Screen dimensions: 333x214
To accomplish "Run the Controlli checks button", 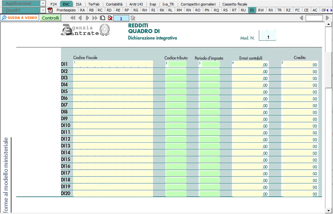I will coord(50,18).
